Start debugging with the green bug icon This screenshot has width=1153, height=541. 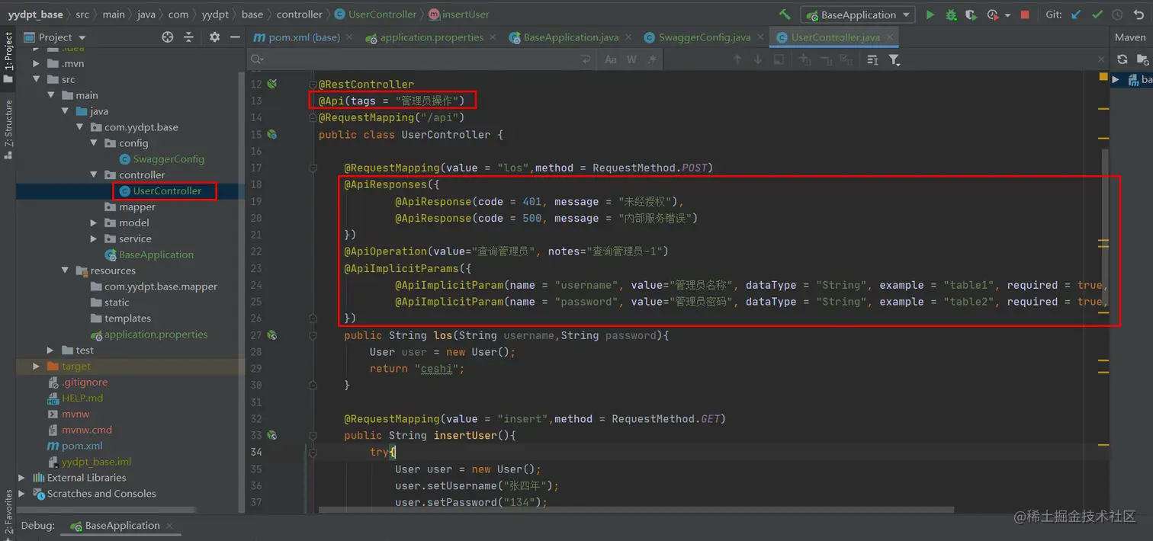click(x=951, y=14)
